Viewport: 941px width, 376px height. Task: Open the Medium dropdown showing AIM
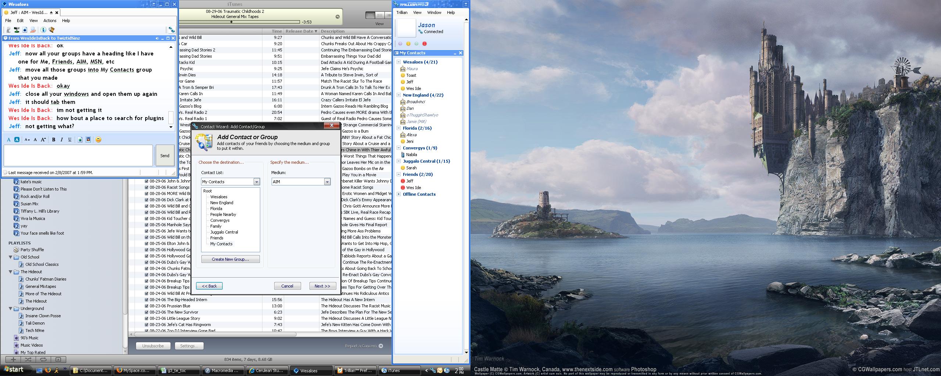click(x=327, y=182)
